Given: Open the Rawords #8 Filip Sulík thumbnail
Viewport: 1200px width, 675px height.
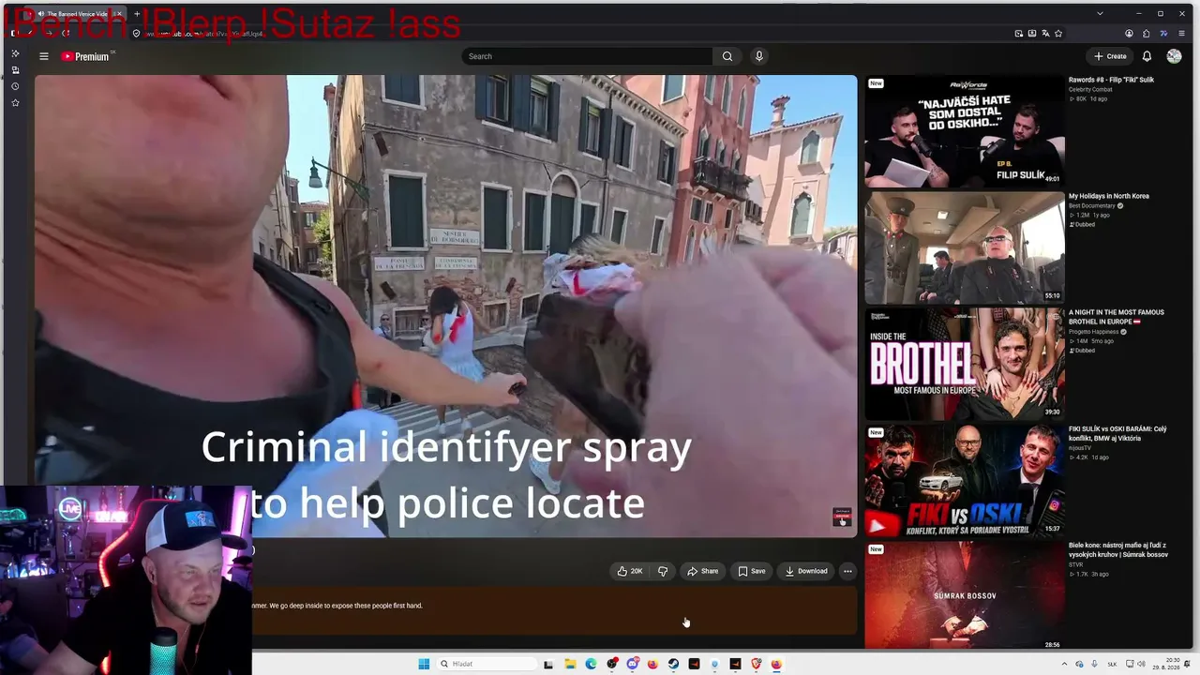Looking at the screenshot, I should click(x=965, y=131).
